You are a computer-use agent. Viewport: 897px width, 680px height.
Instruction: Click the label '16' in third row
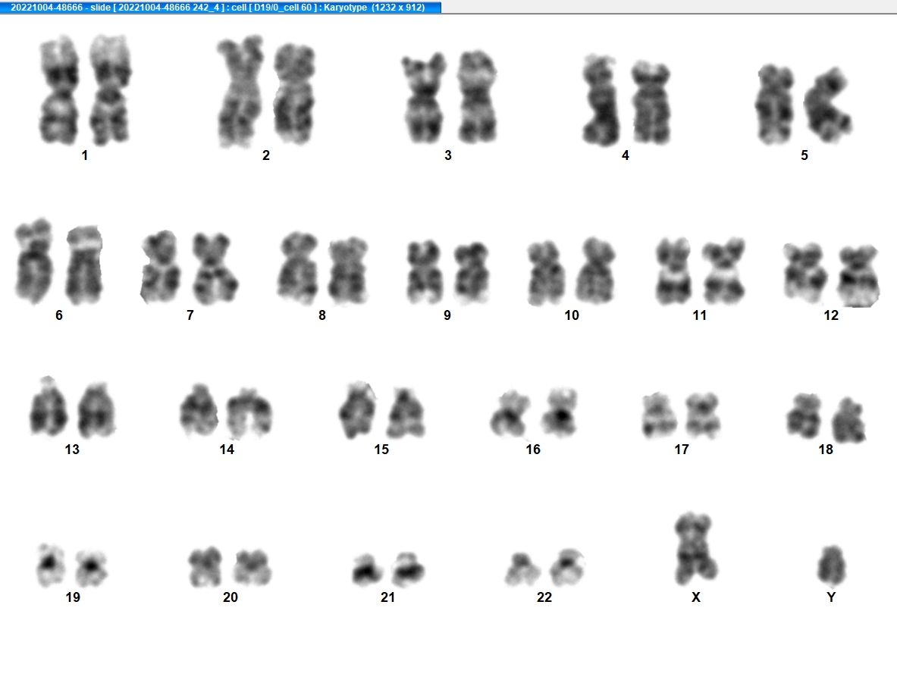coord(533,450)
